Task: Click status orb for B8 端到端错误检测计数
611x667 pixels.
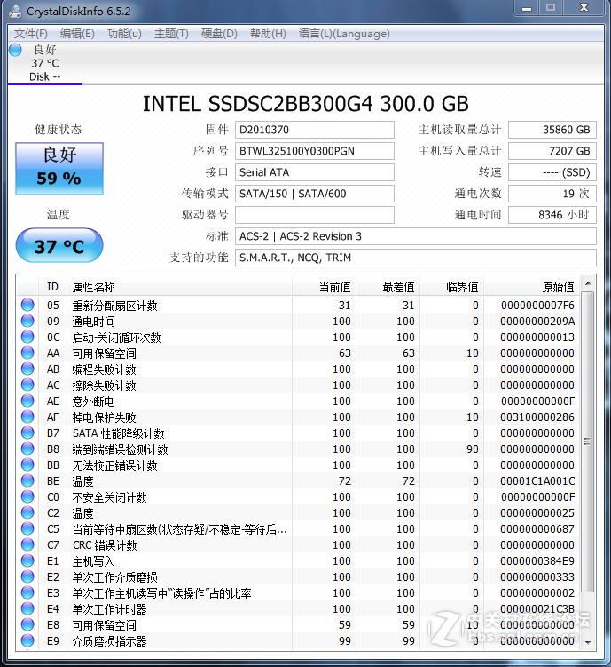Action: click(27, 449)
